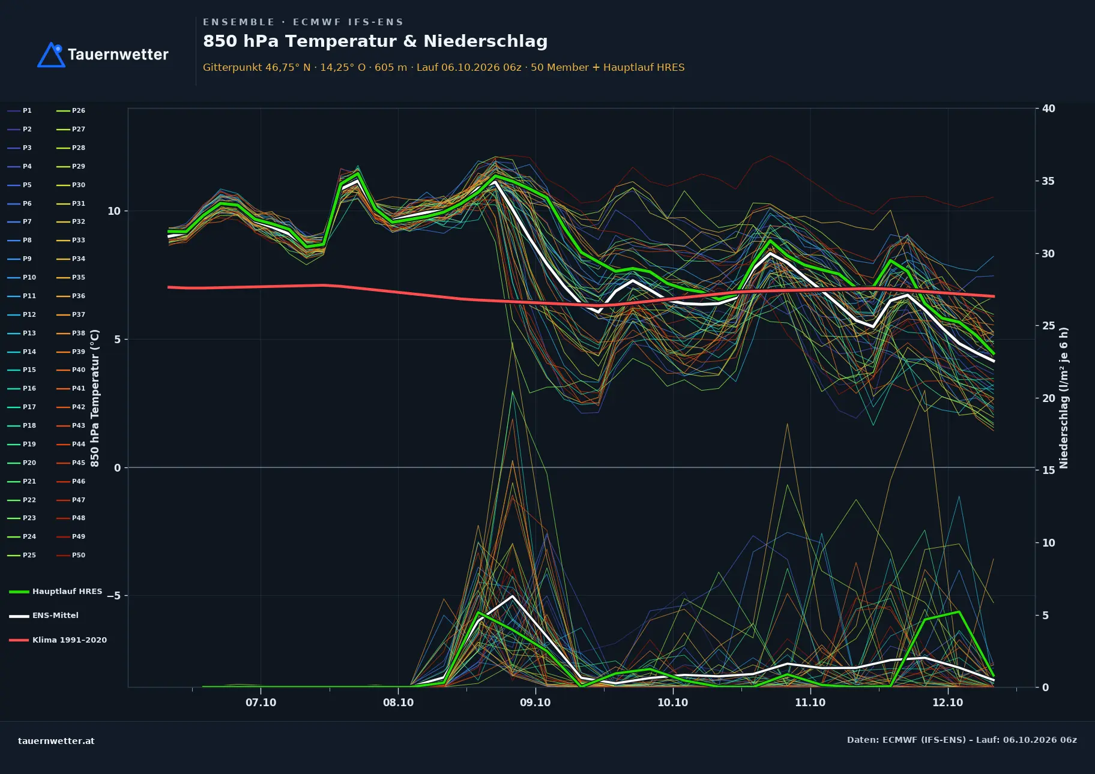Click the 07.10 date axis label
This screenshot has height=774, width=1095.
pos(261,703)
